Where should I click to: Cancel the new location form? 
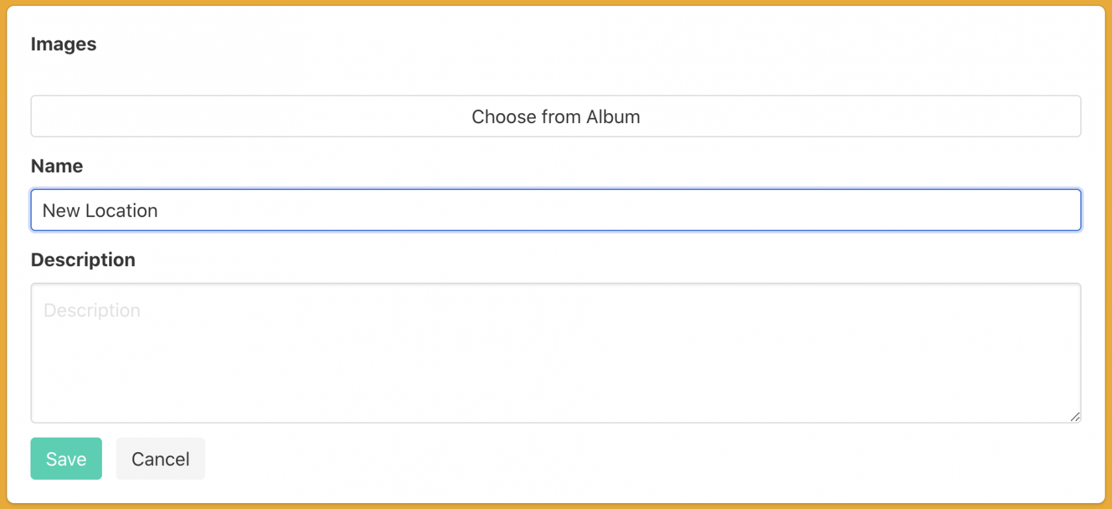(160, 459)
